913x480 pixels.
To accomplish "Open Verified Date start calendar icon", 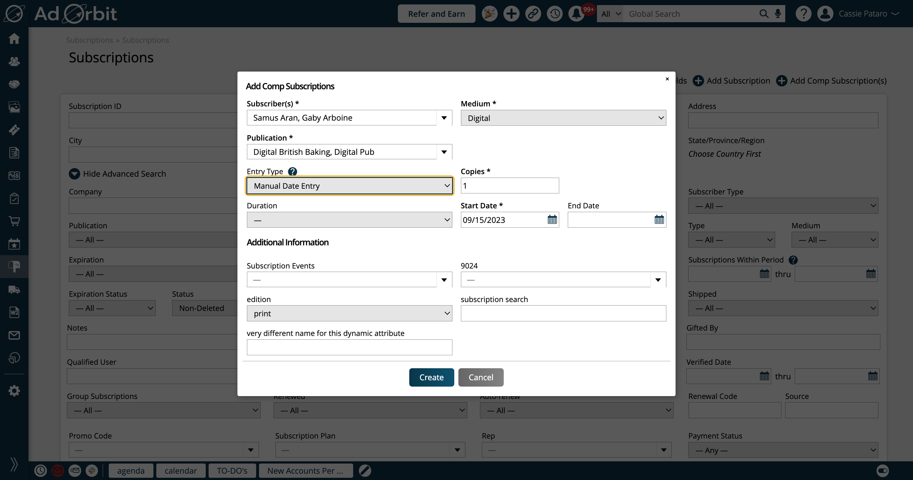I will [765, 376].
